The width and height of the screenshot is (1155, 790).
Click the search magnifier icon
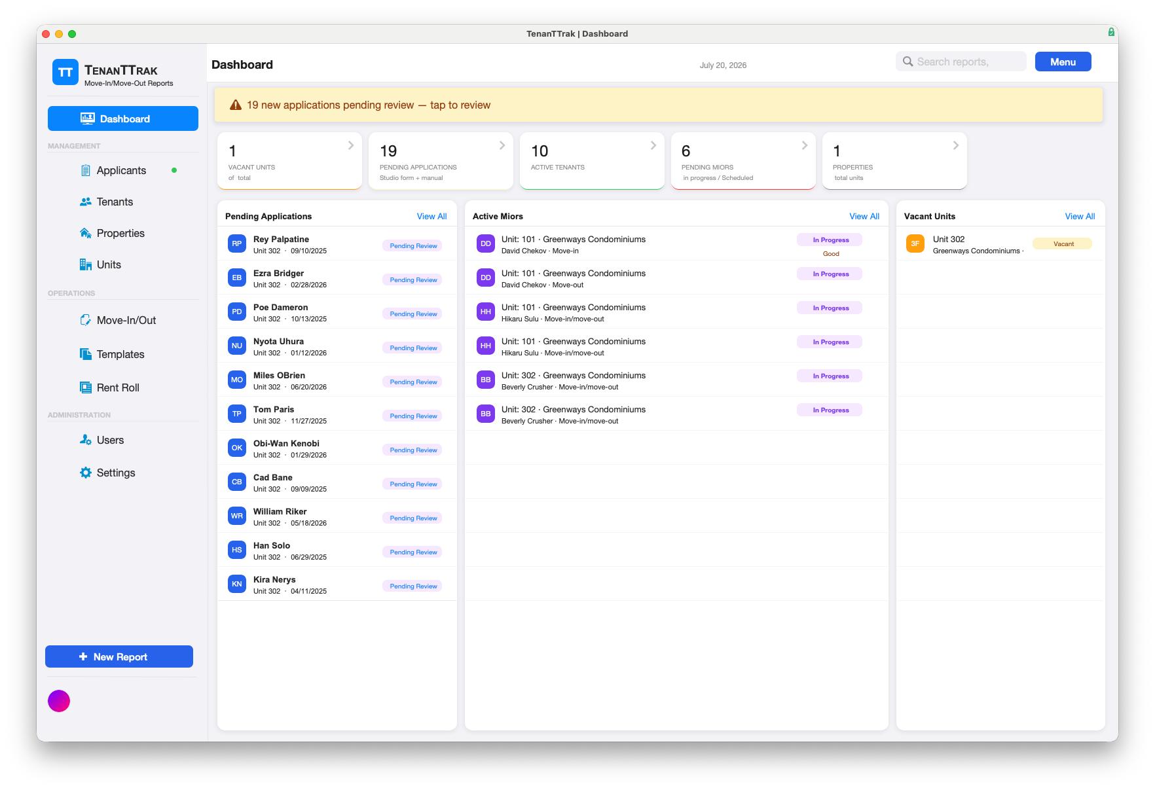[908, 62]
